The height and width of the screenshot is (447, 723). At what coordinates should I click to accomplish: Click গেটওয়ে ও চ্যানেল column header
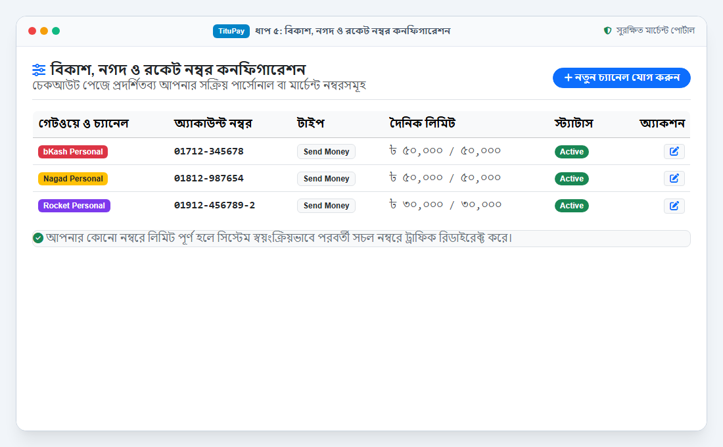point(83,124)
